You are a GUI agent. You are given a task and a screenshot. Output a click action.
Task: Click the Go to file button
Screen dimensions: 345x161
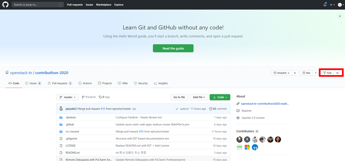[x=179, y=97]
